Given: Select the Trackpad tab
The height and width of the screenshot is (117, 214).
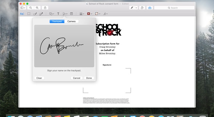Looking at the screenshot, I should tap(57, 21).
